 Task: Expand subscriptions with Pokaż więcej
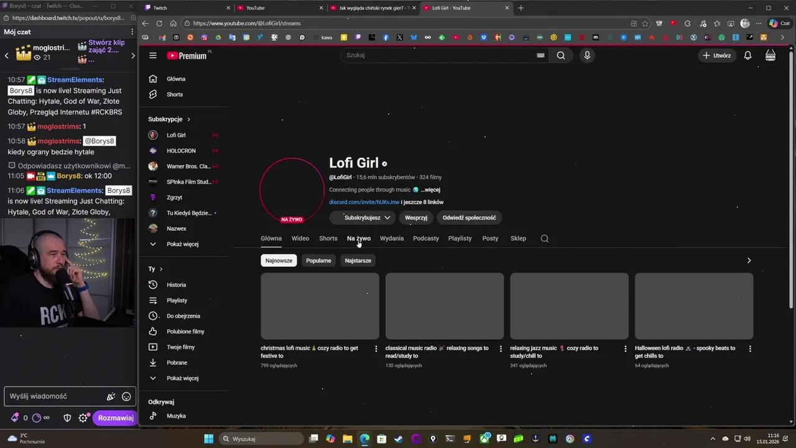point(182,244)
